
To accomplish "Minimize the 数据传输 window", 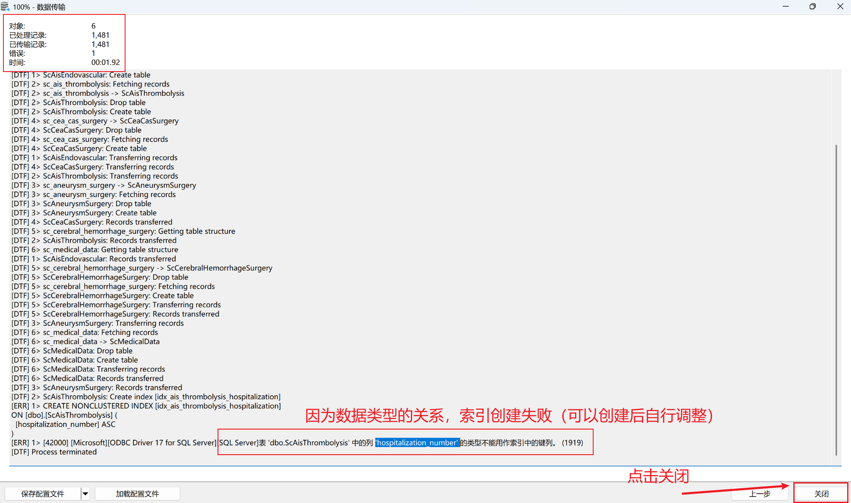I will click(786, 6).
